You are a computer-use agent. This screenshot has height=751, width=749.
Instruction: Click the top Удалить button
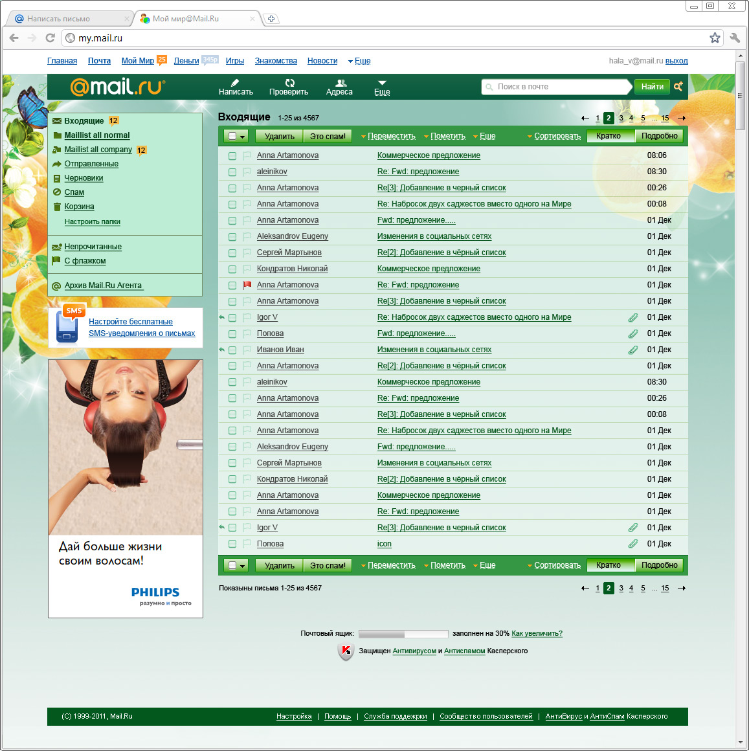[x=279, y=136]
